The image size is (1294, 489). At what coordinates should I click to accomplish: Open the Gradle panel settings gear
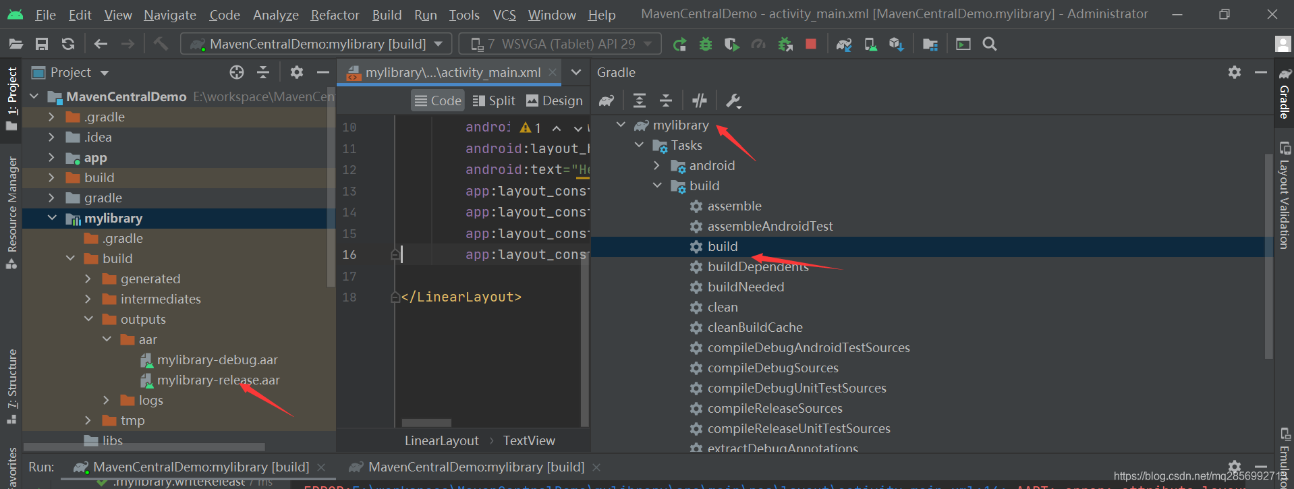pos(1235,72)
